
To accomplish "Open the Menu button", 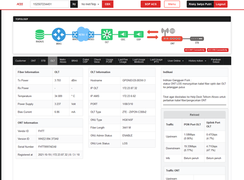I will coord(172,4).
